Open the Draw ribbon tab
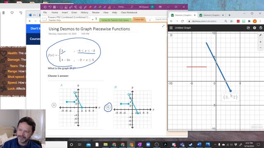The image size is (264, 148). pos(74,12)
